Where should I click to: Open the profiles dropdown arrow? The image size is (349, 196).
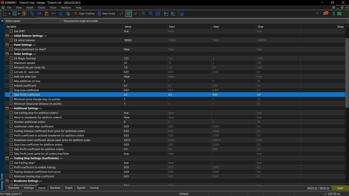click(x=19, y=14)
